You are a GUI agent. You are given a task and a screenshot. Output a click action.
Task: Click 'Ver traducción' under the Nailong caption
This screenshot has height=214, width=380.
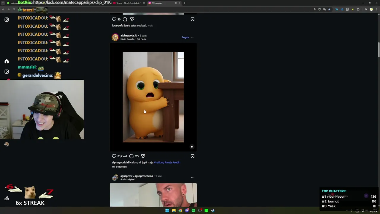119,167
